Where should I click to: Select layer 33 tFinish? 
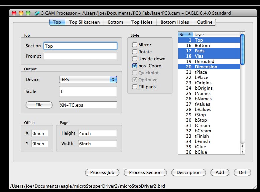pyautogui.click(x=209, y=136)
